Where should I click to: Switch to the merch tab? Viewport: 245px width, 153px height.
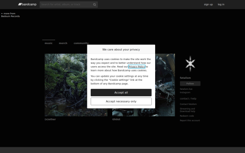pyautogui.click(x=63, y=43)
